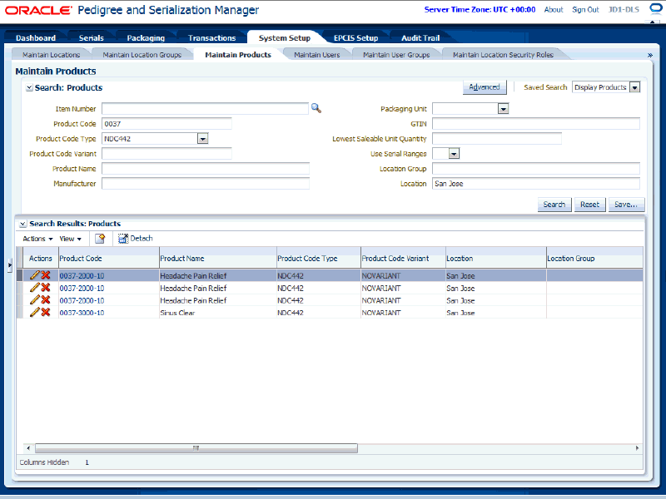Click the JD1-DLS user label

tap(624, 9)
